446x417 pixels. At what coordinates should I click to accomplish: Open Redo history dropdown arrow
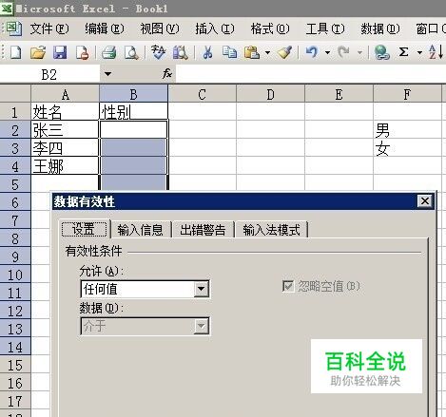[x=359, y=52]
